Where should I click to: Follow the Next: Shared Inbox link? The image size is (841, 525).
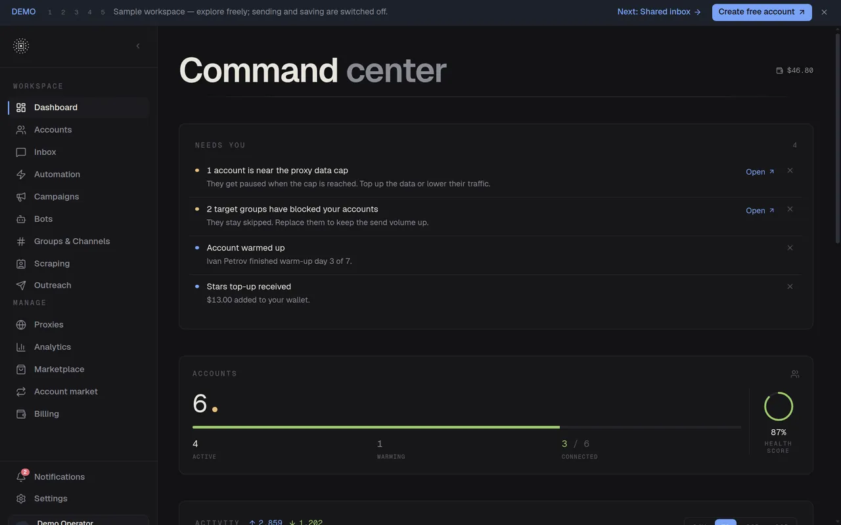(659, 12)
